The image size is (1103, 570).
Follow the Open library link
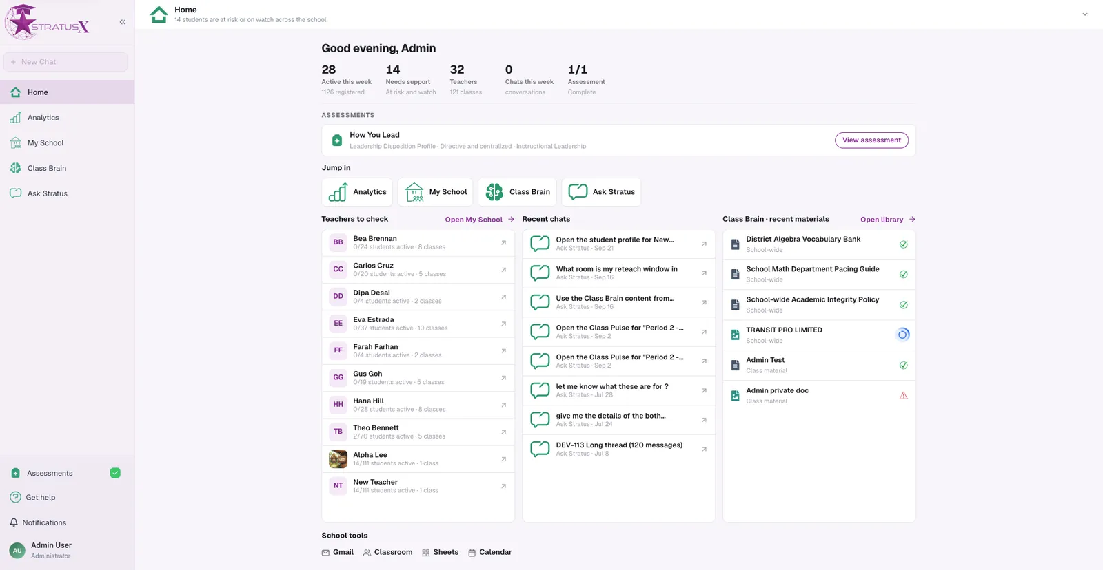[888, 220]
